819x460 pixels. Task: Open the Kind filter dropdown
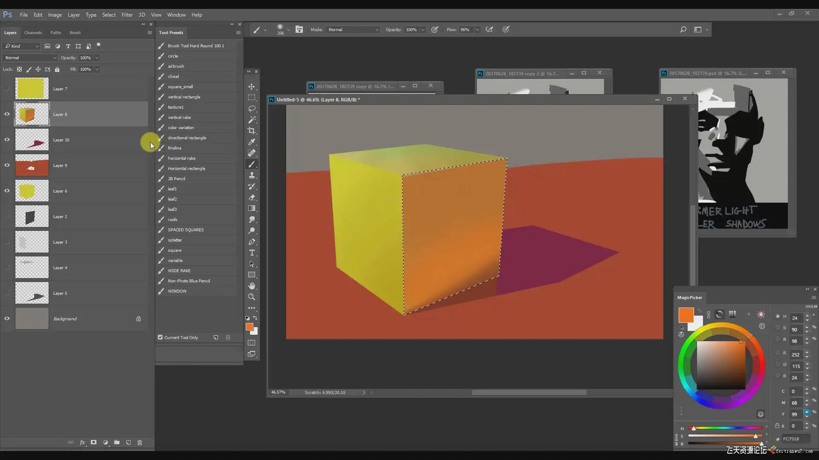click(21, 46)
